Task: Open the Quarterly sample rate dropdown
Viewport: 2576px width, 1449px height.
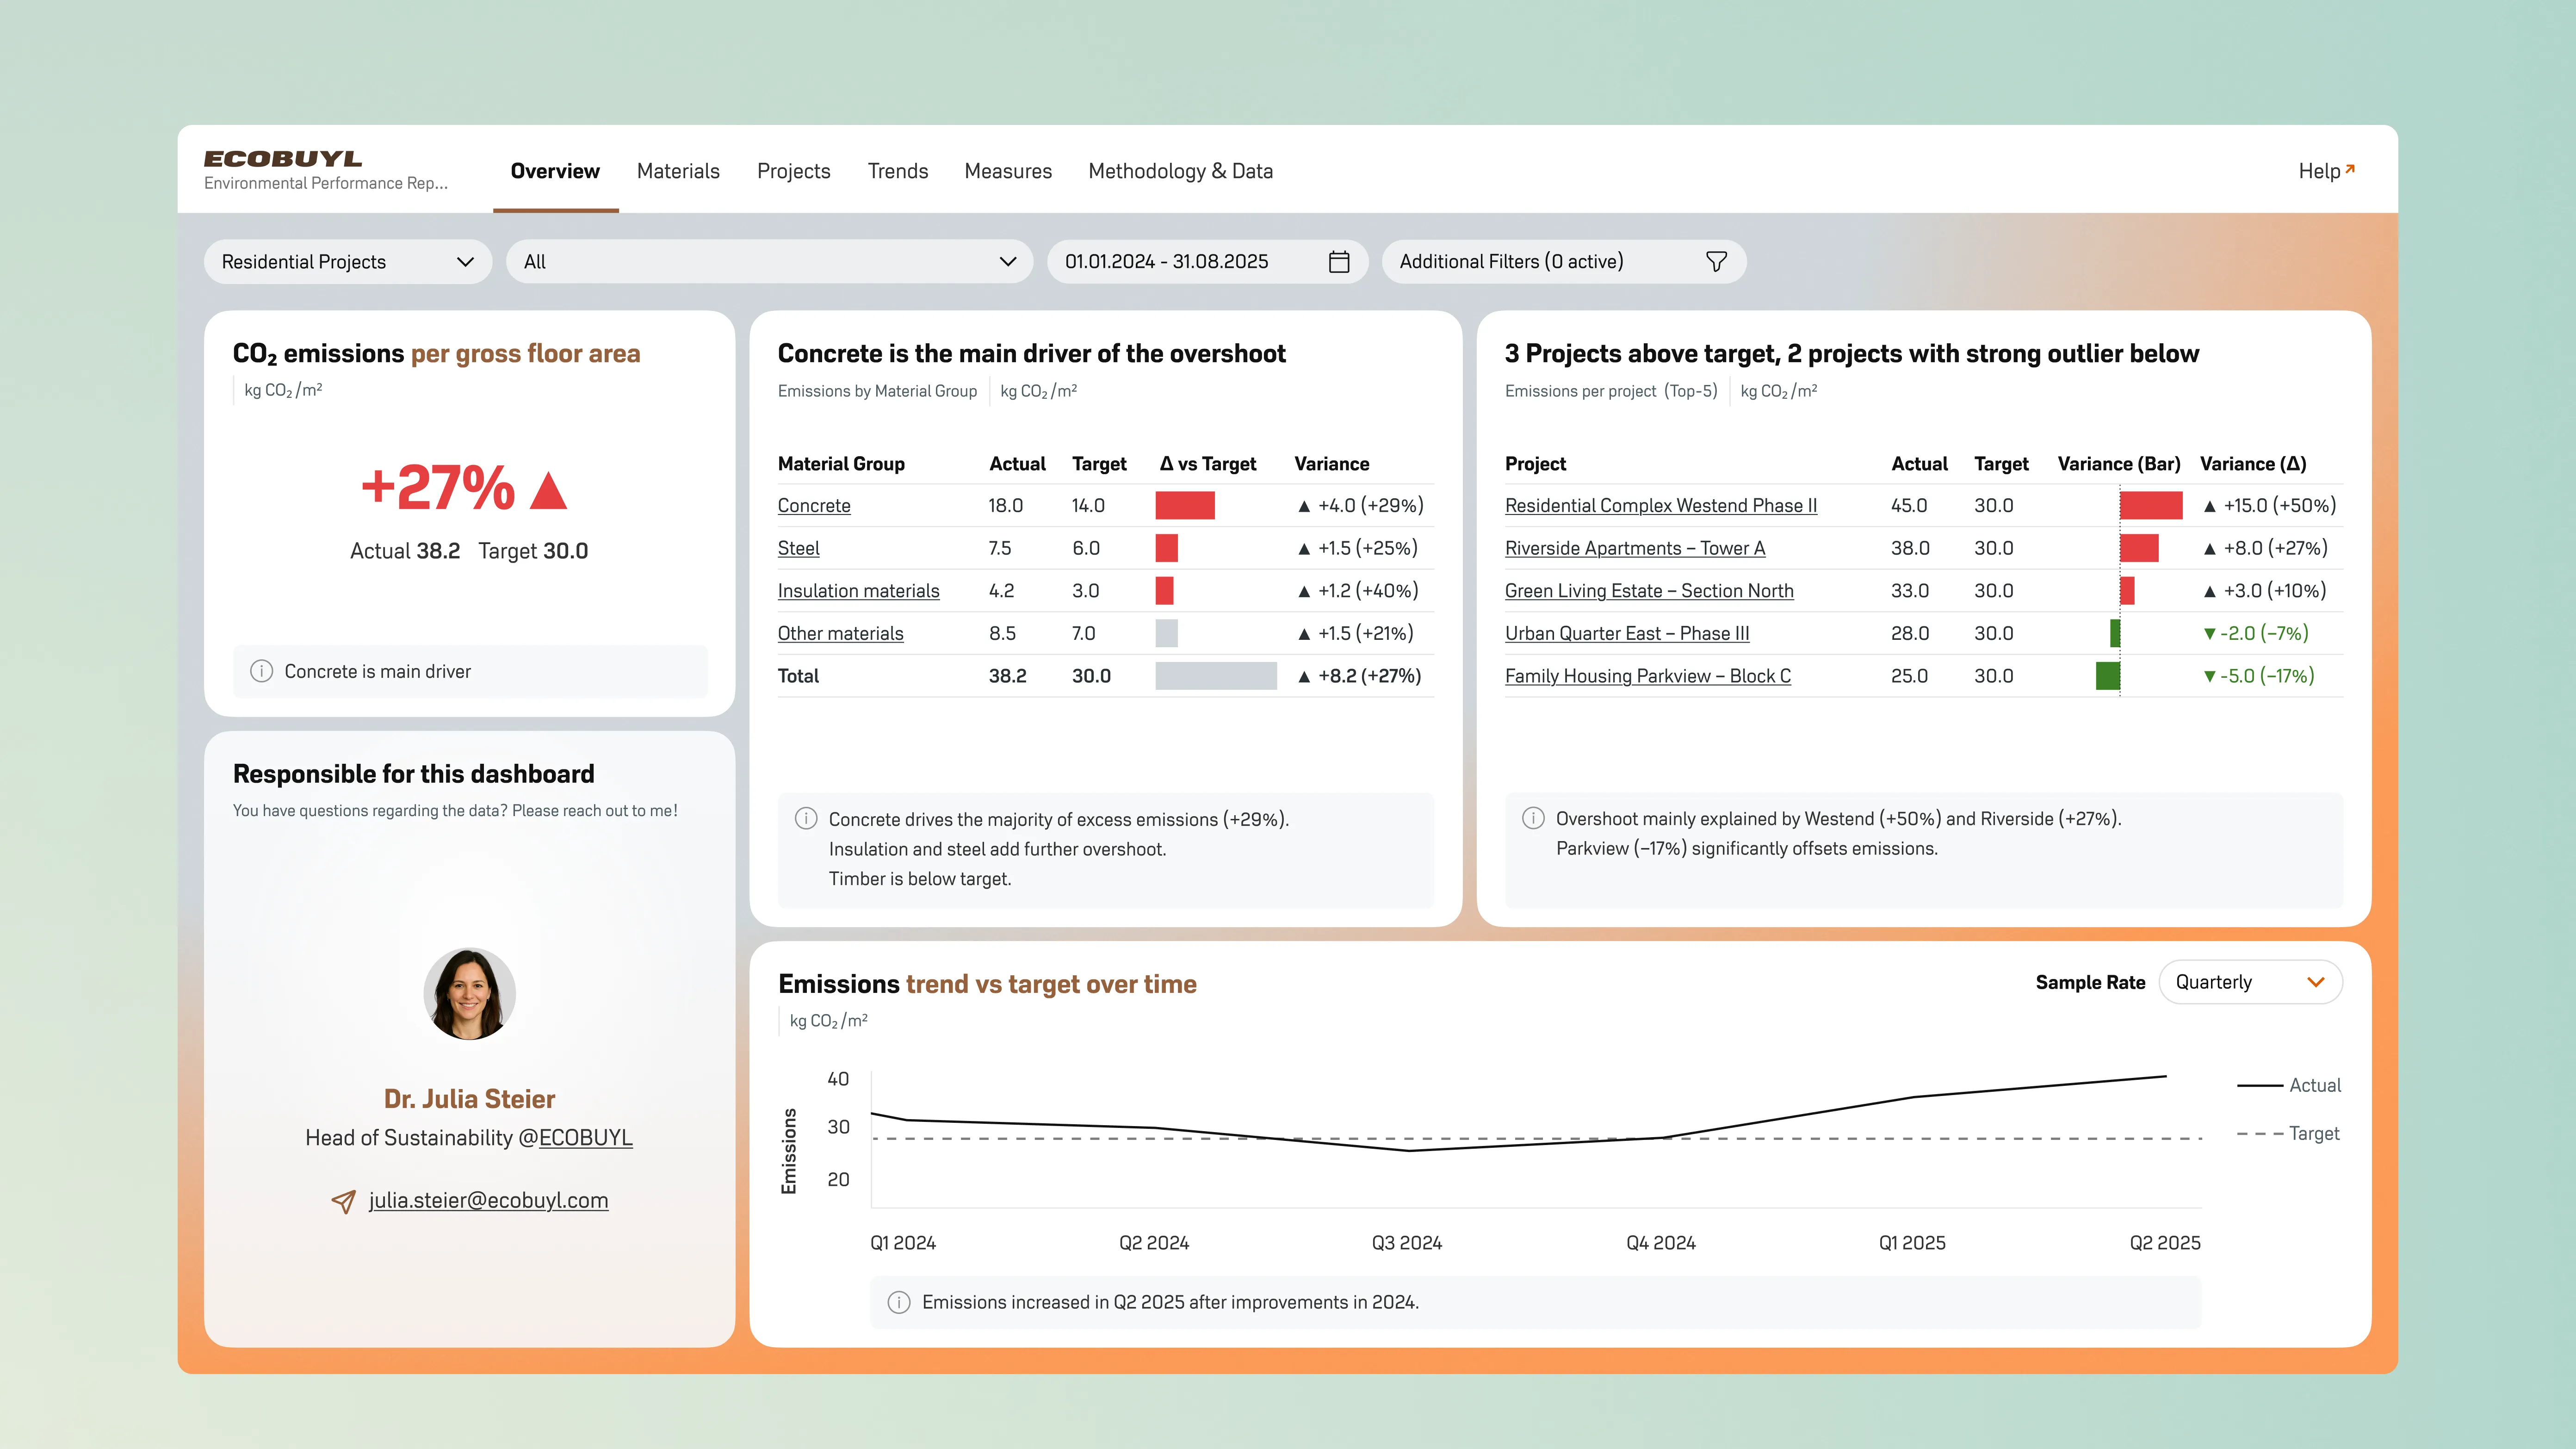Action: pyautogui.click(x=2249, y=982)
